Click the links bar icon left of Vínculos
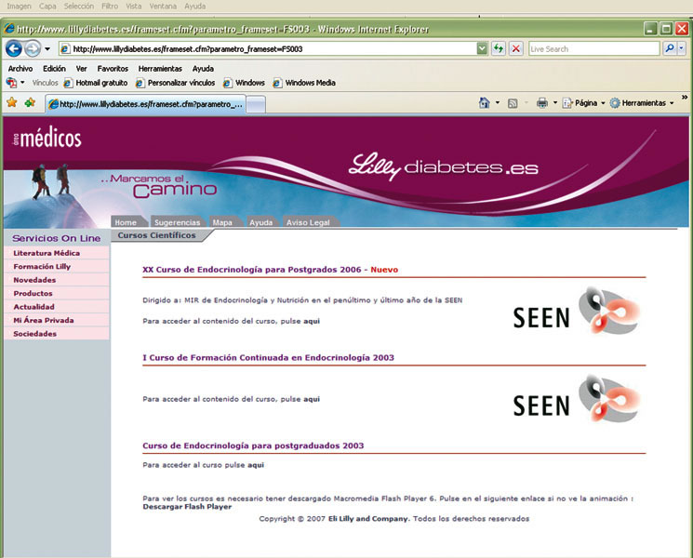The width and height of the screenshot is (693, 558). (11, 83)
